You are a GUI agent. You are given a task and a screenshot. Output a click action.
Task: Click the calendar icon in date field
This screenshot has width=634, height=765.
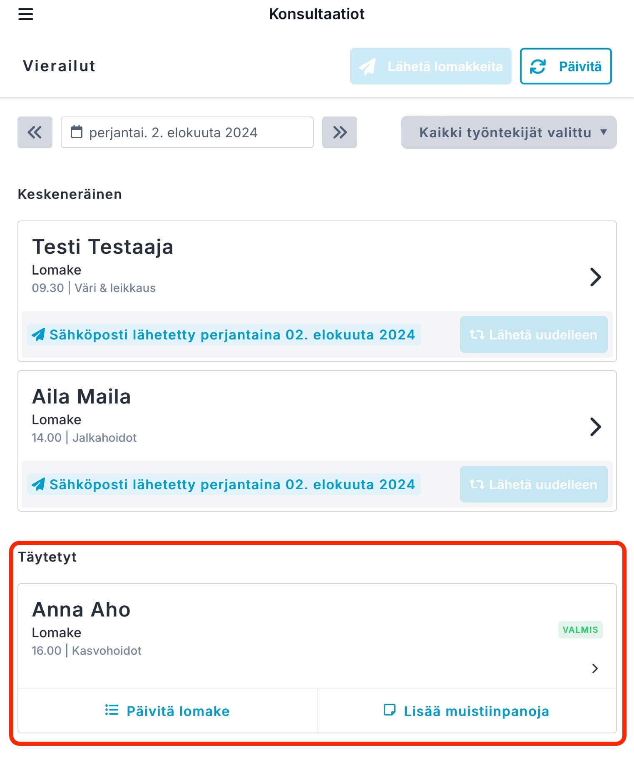77,132
